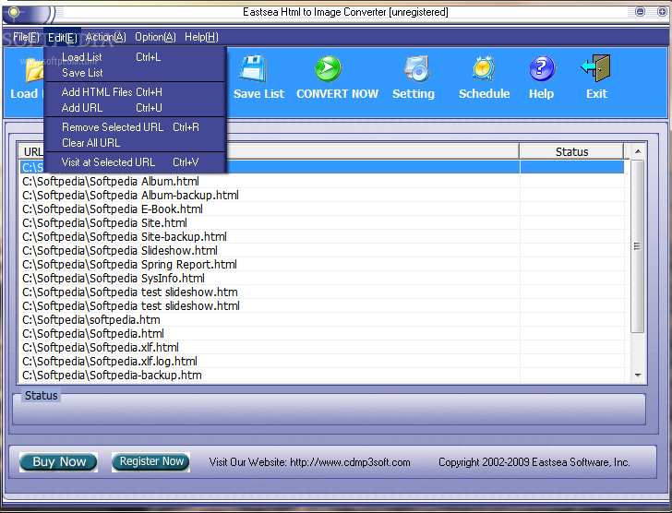Image resolution: width=672 pixels, height=513 pixels.
Task: Select row Softpedia Album.html
Action: (x=321, y=182)
